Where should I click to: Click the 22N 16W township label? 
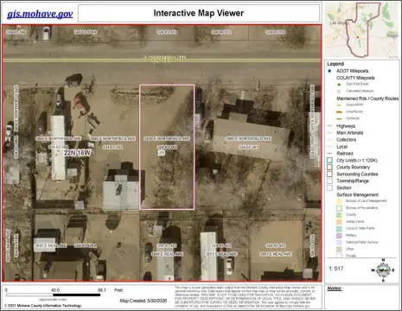tap(77, 153)
